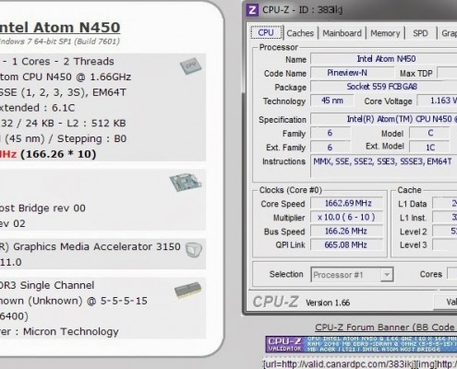Click the '(166.26 * 10)' frequency text

[x=58, y=154]
